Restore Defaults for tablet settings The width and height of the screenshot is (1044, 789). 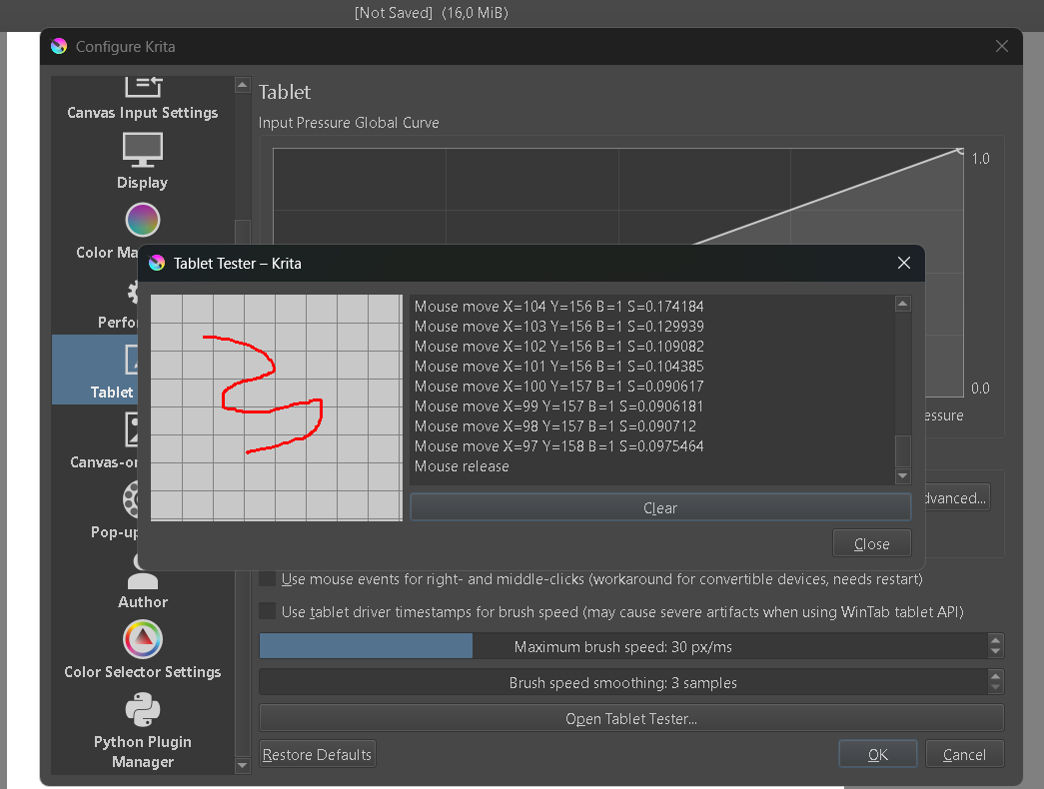tap(317, 754)
